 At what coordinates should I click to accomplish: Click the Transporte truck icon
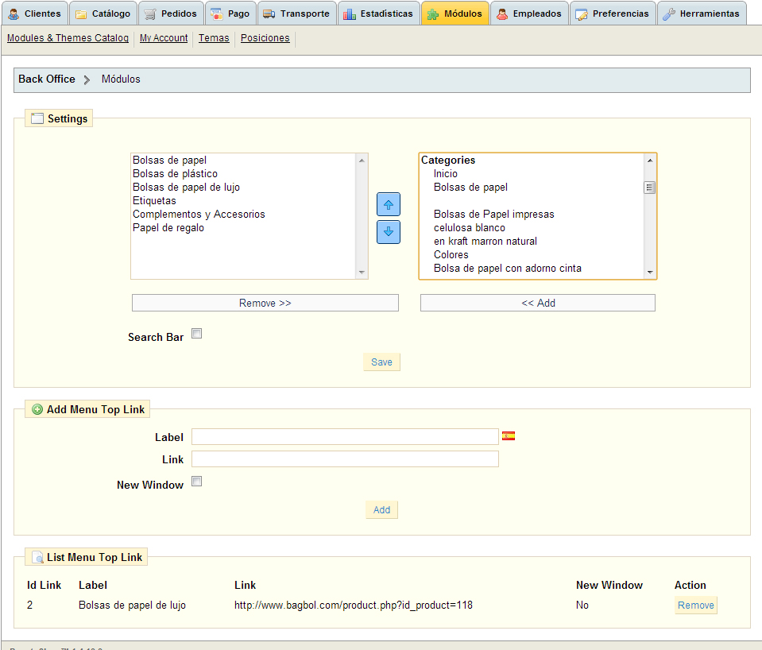(x=269, y=14)
